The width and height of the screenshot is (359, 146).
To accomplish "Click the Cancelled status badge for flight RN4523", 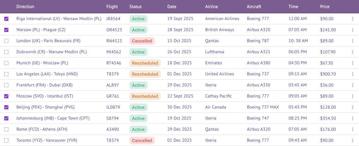I will click(142, 41).
